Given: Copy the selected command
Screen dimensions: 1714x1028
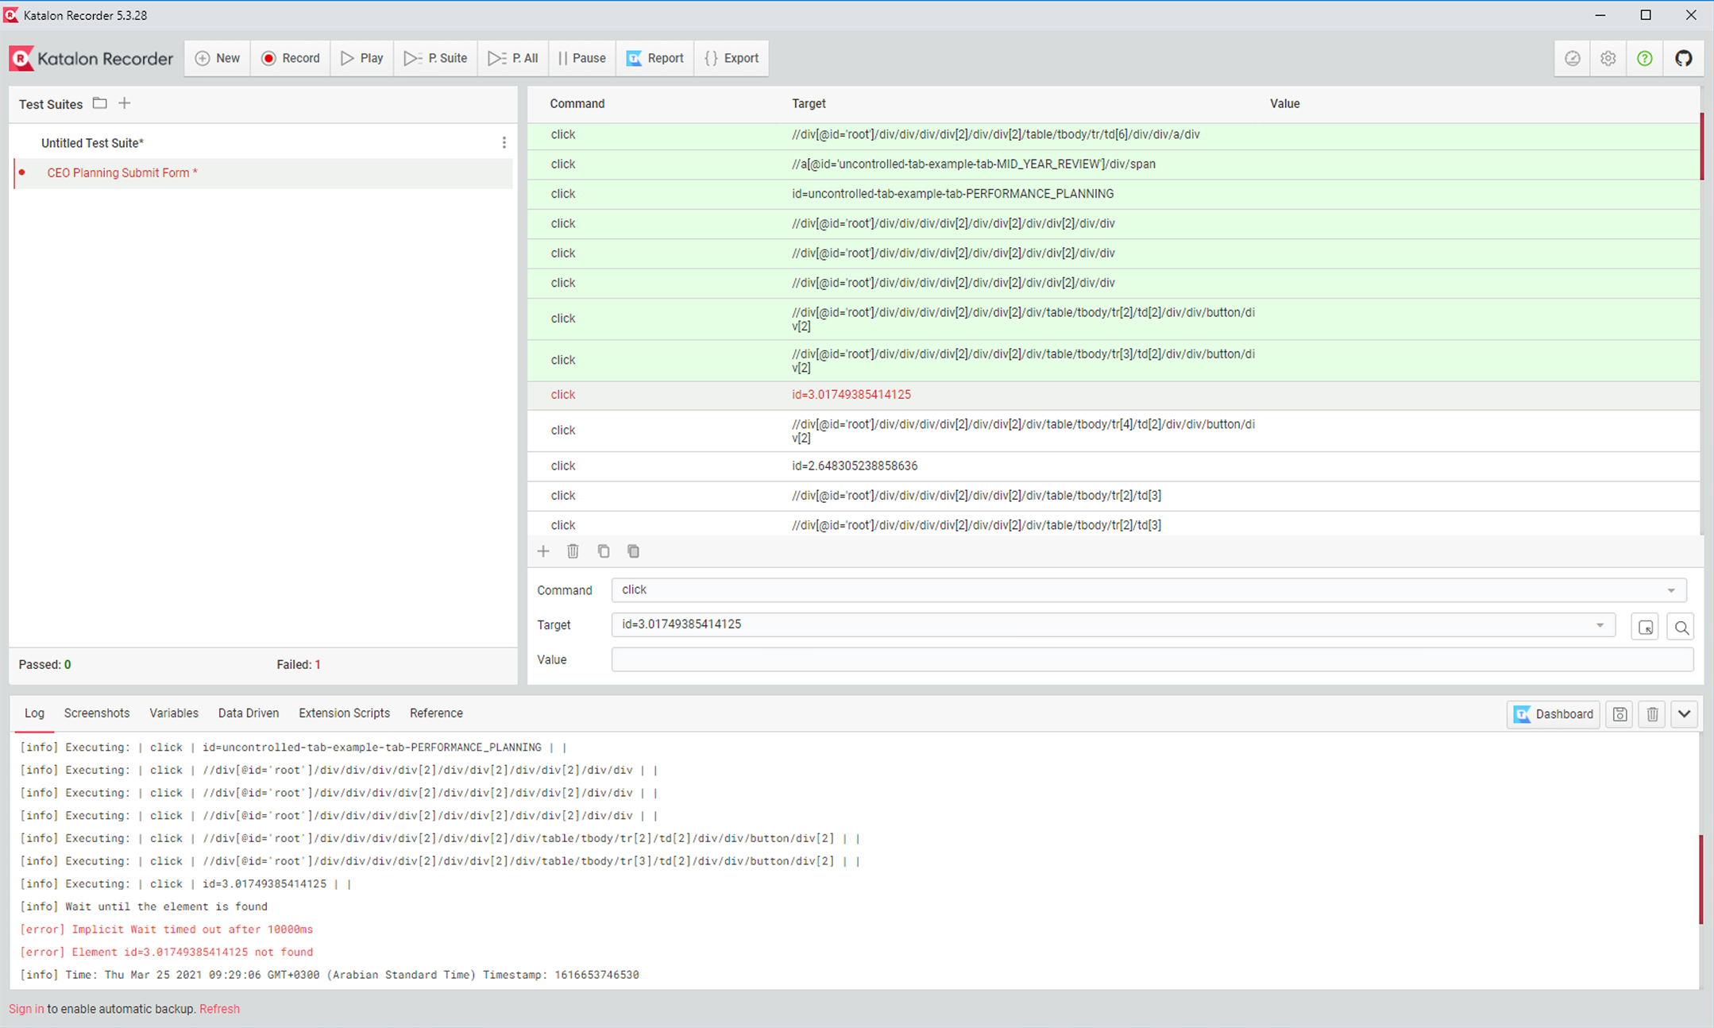Looking at the screenshot, I should pyautogui.click(x=604, y=551).
